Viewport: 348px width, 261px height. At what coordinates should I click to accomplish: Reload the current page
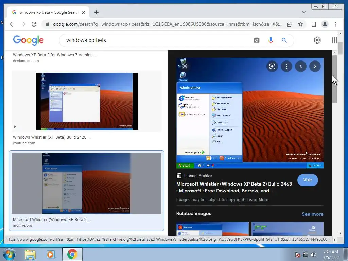click(34, 24)
